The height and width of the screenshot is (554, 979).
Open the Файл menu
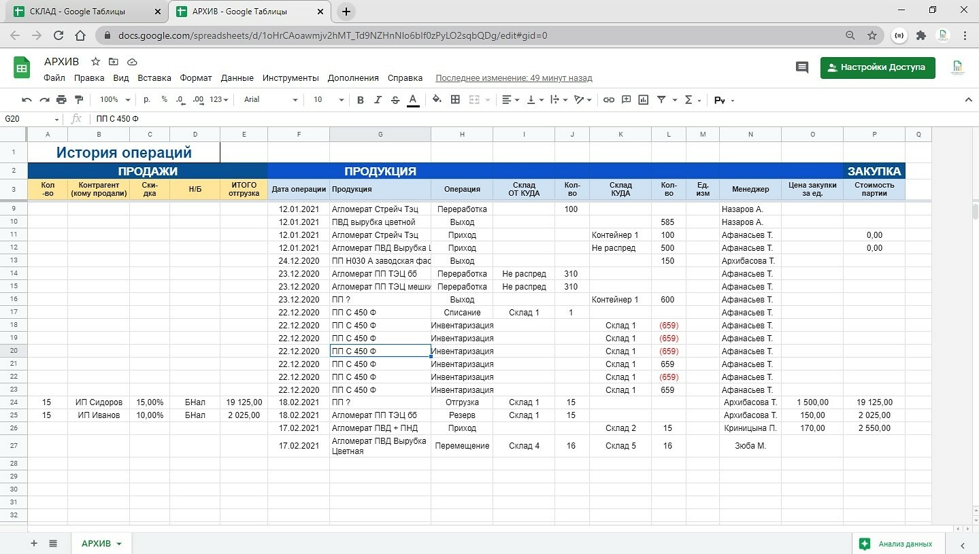tap(54, 78)
